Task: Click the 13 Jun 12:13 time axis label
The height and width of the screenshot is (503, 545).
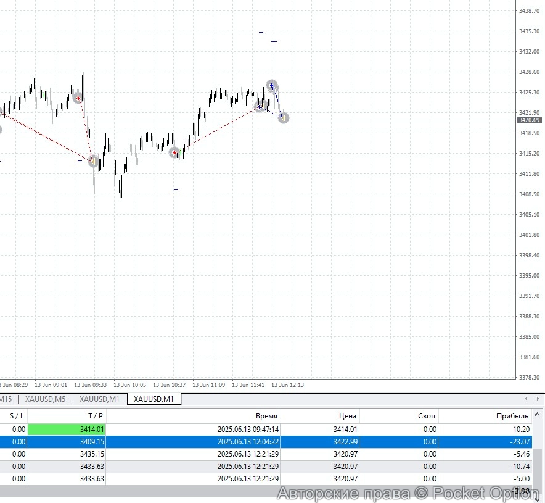Action: coord(288,385)
